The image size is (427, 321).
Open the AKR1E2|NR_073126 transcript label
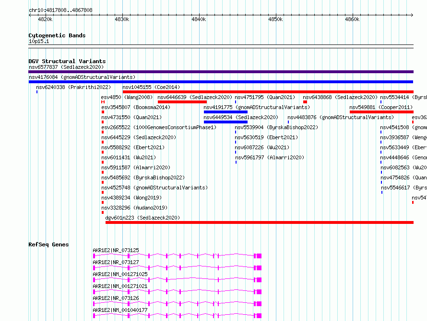coord(116,298)
